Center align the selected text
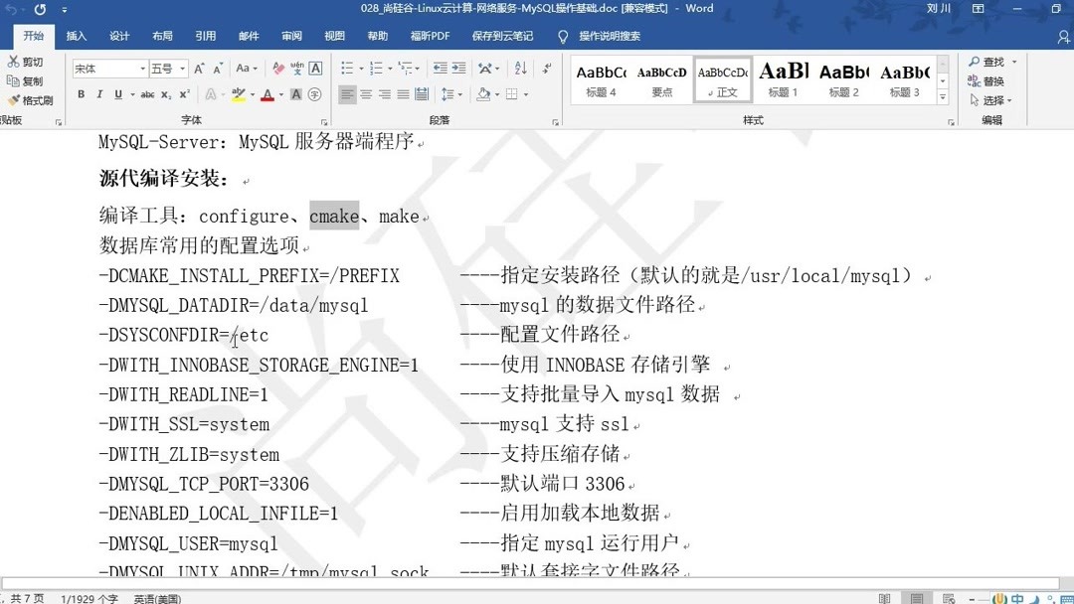This screenshot has width=1074, height=604. 365,93
